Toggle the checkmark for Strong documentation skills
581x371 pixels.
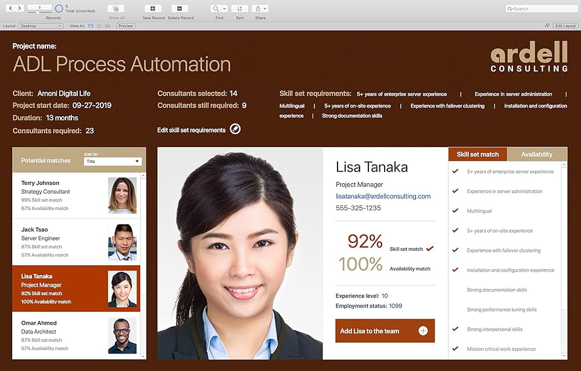pyautogui.click(x=455, y=290)
